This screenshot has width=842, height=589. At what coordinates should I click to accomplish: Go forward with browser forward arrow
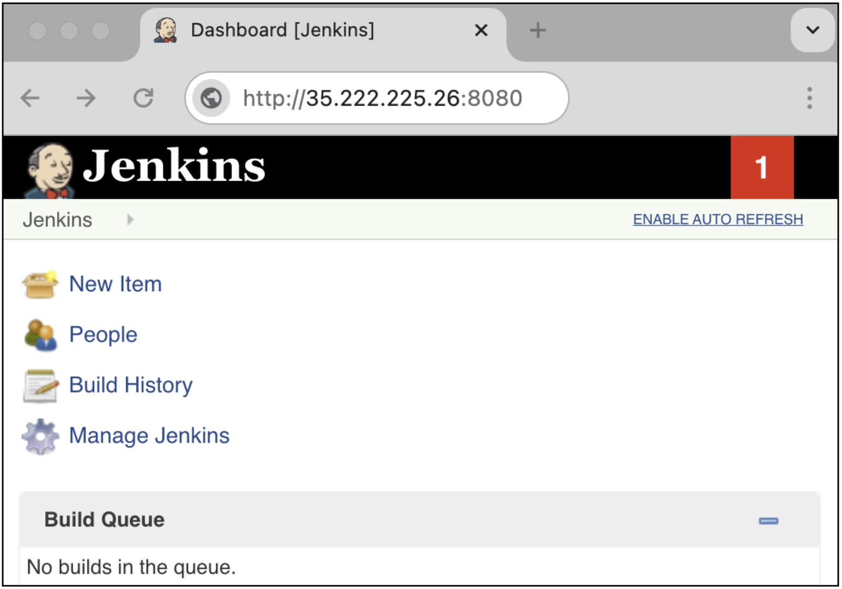pyautogui.click(x=86, y=99)
